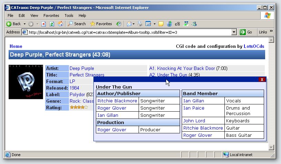Close the Under The Gun tooltip popup
The image size is (281, 164).
tap(262, 80)
